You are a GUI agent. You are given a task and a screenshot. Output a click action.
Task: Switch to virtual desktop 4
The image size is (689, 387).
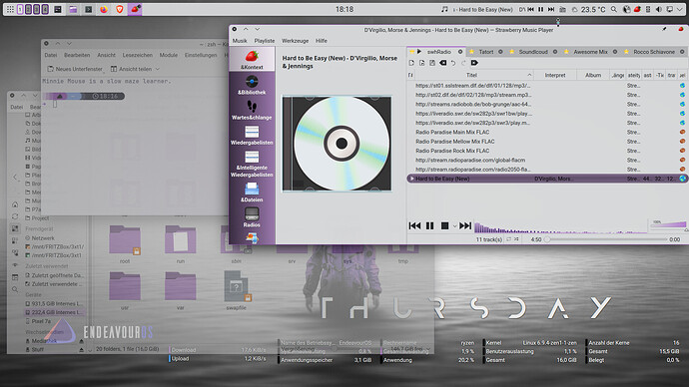point(45,9)
